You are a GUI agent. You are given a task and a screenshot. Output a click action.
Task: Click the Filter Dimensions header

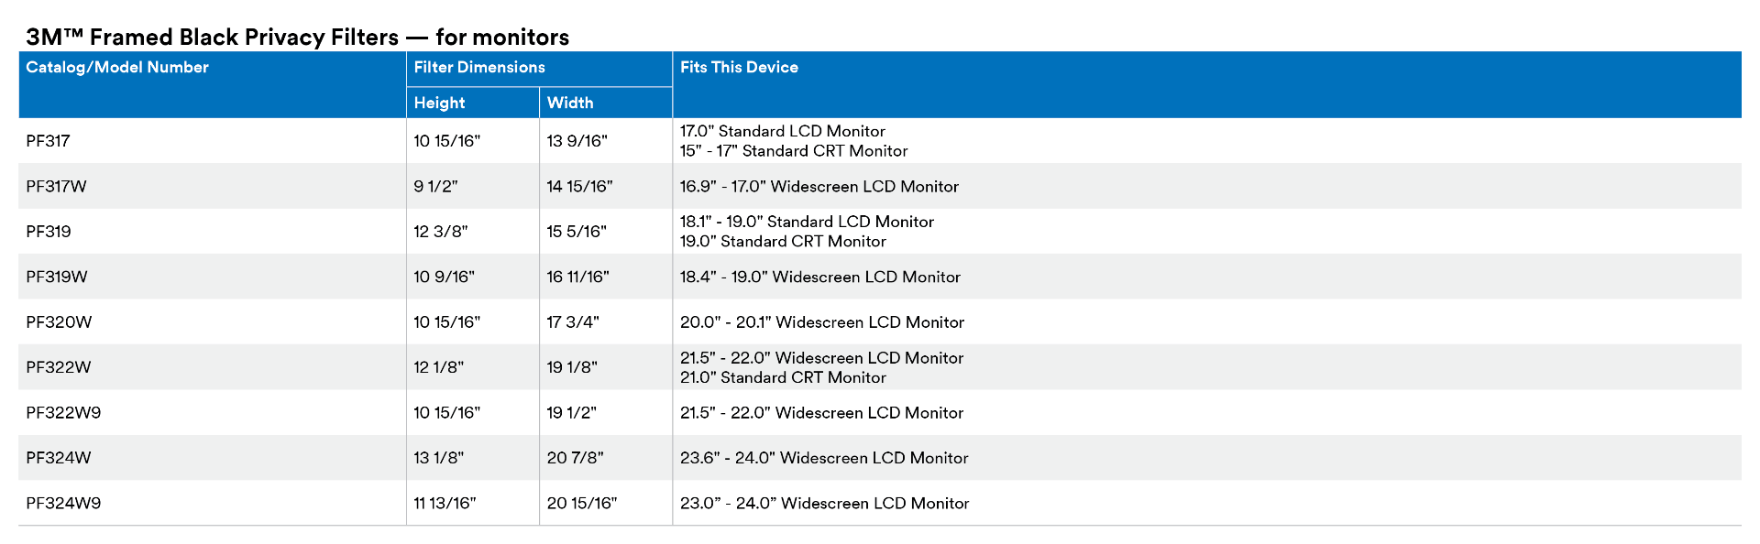pos(479,68)
